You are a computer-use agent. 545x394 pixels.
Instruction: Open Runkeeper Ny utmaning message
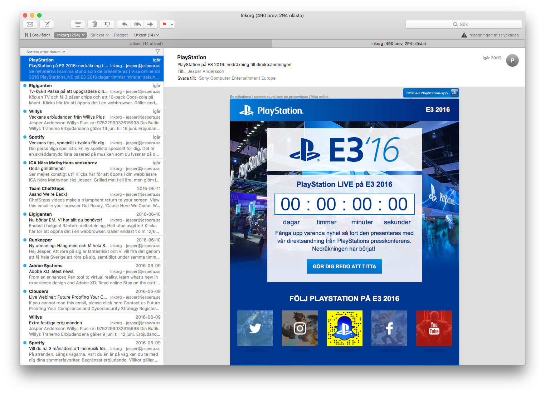(92, 249)
